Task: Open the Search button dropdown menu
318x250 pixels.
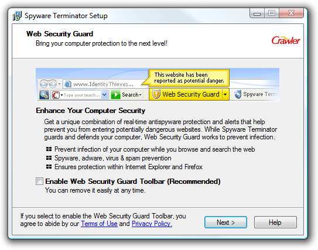Action: click(x=140, y=95)
